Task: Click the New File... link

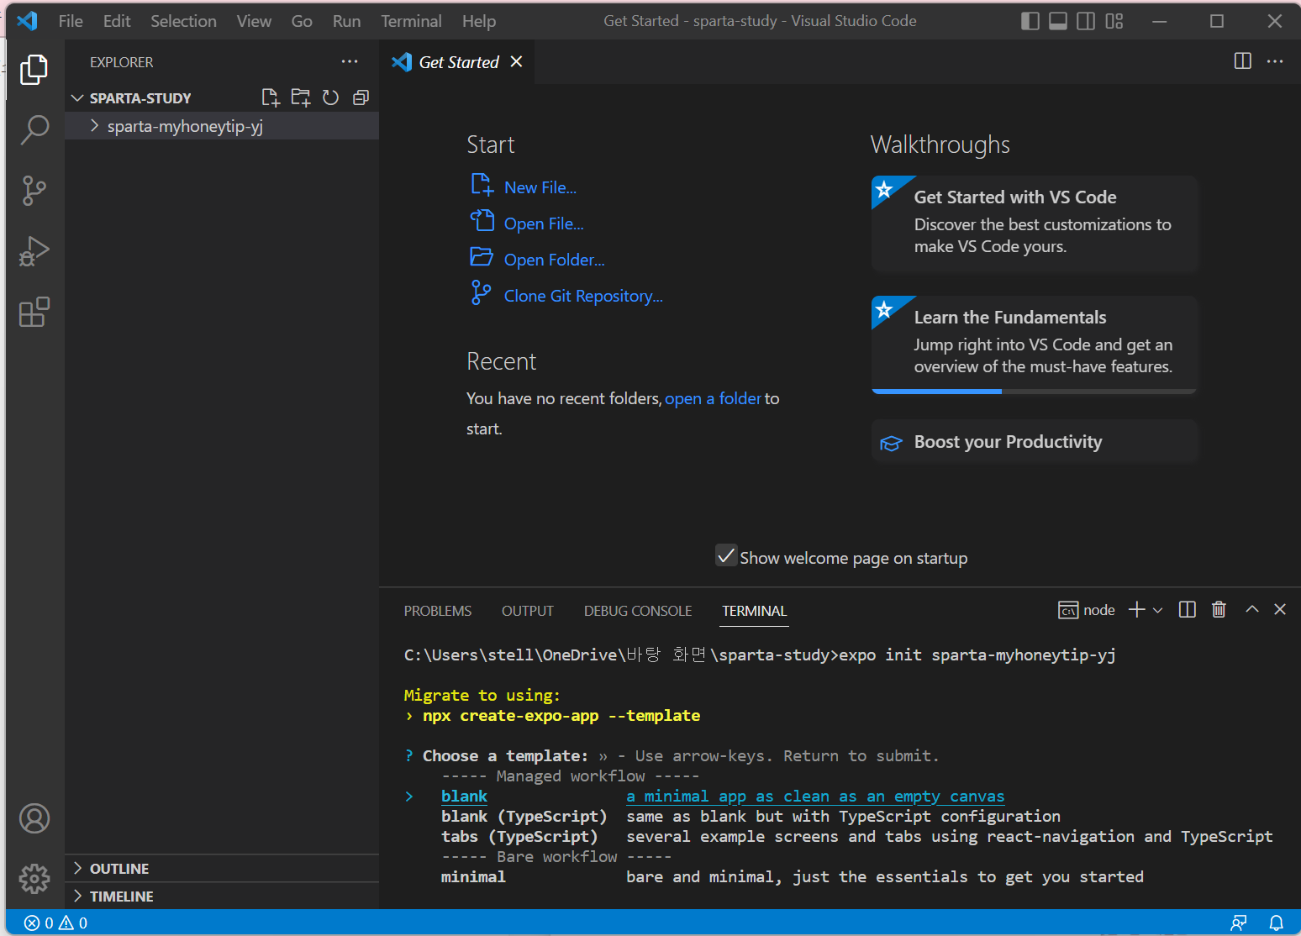Action: [540, 187]
